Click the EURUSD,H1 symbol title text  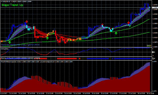click(7, 2)
